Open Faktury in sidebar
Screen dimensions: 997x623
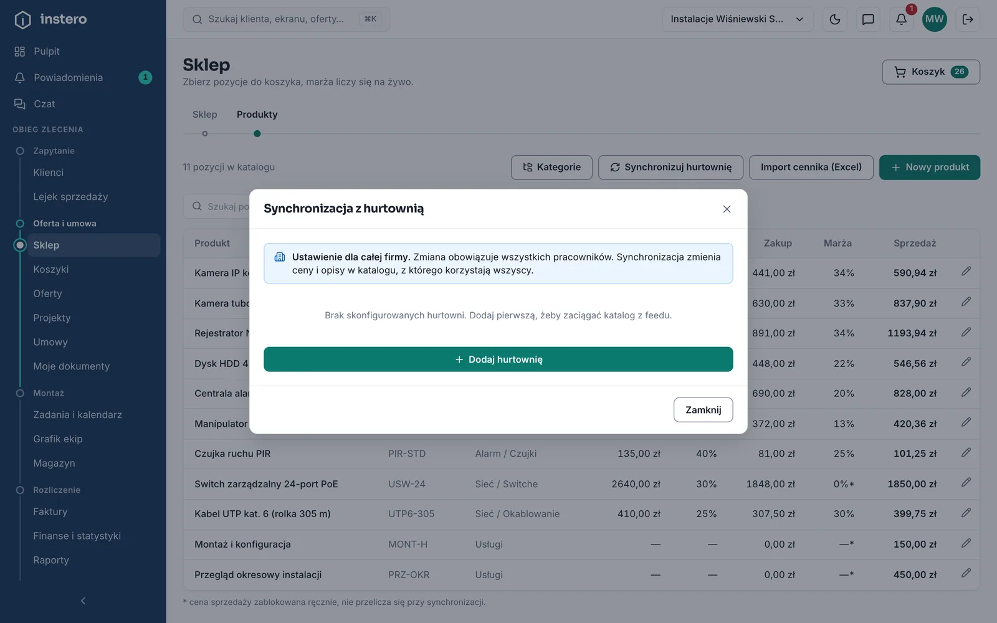[93, 511]
